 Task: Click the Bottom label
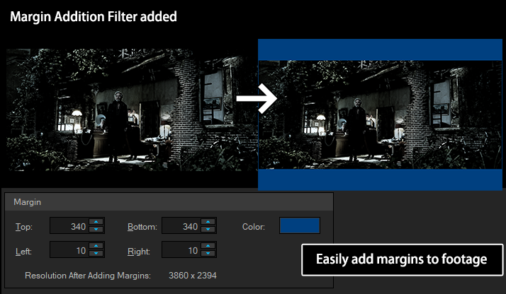coord(142,227)
